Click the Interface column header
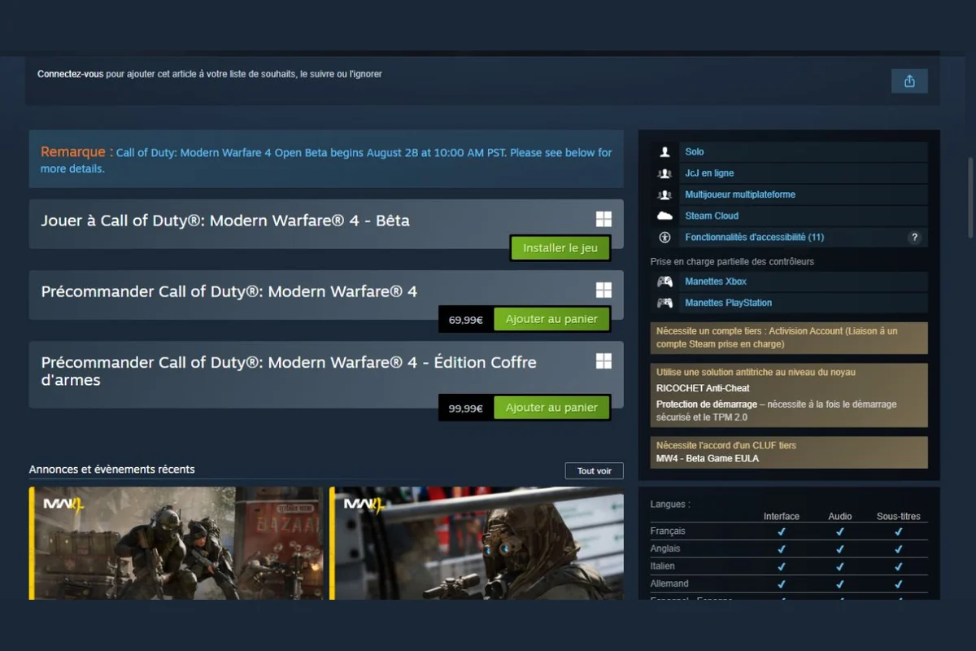The image size is (976, 651). (781, 517)
